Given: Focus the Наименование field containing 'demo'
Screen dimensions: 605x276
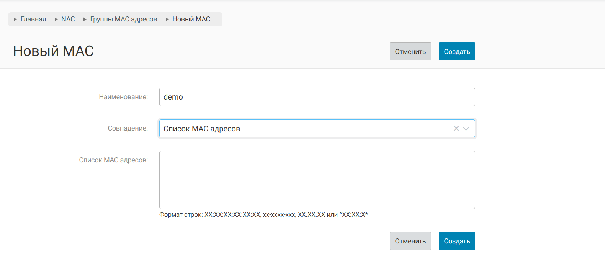Looking at the screenshot, I should [317, 97].
